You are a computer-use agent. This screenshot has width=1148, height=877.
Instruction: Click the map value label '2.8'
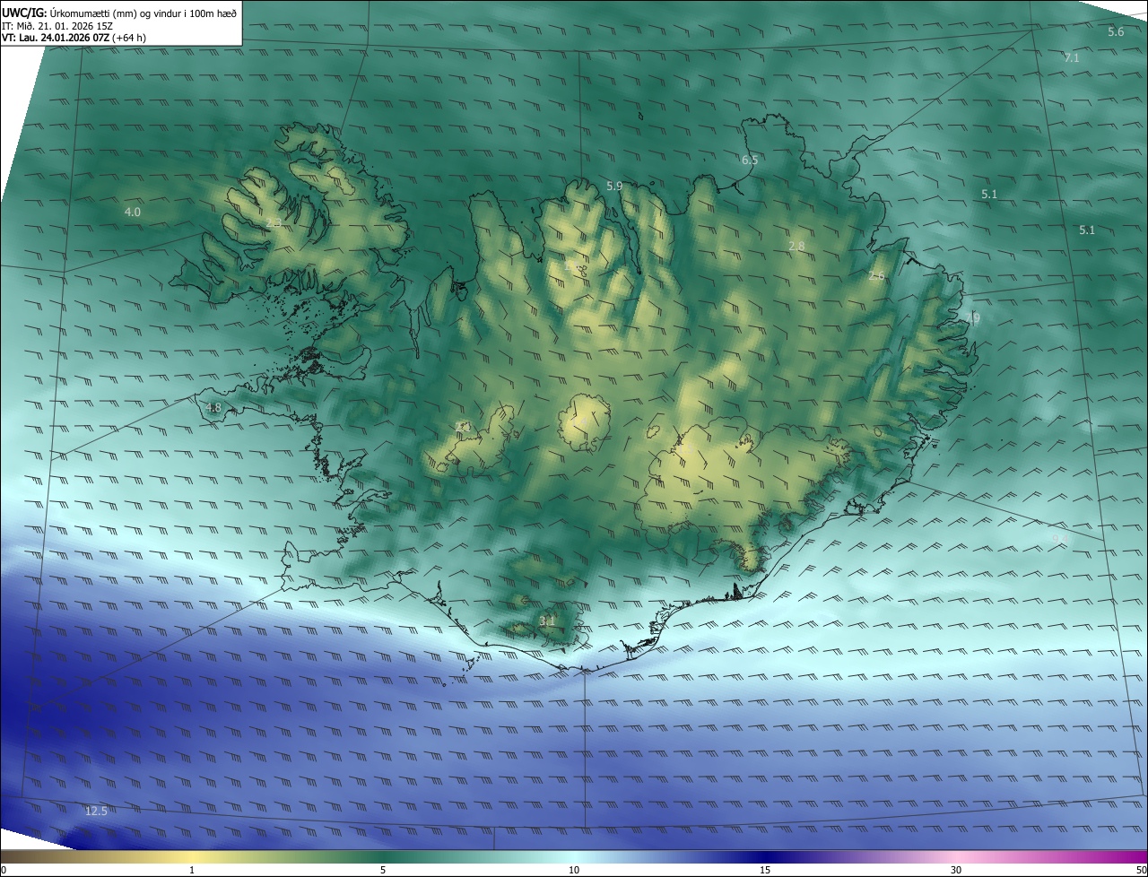point(796,247)
